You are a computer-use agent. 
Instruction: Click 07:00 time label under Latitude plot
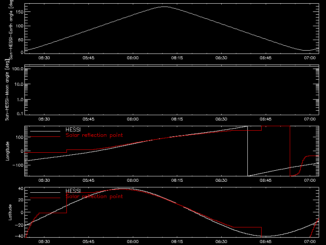[310, 242]
